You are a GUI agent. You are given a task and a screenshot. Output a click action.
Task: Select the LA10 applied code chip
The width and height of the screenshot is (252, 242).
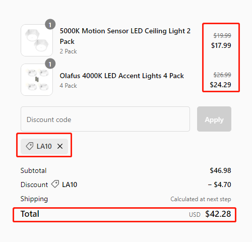pos(44,146)
